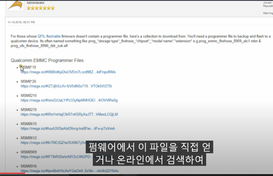Viewport: 273px width, 176px height.
Task: Click the MSM8*26 list label
Action: coord(28,81)
